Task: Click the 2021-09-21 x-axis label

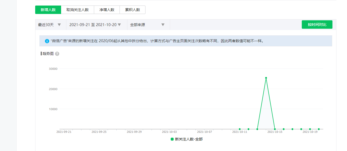Action: (64, 132)
